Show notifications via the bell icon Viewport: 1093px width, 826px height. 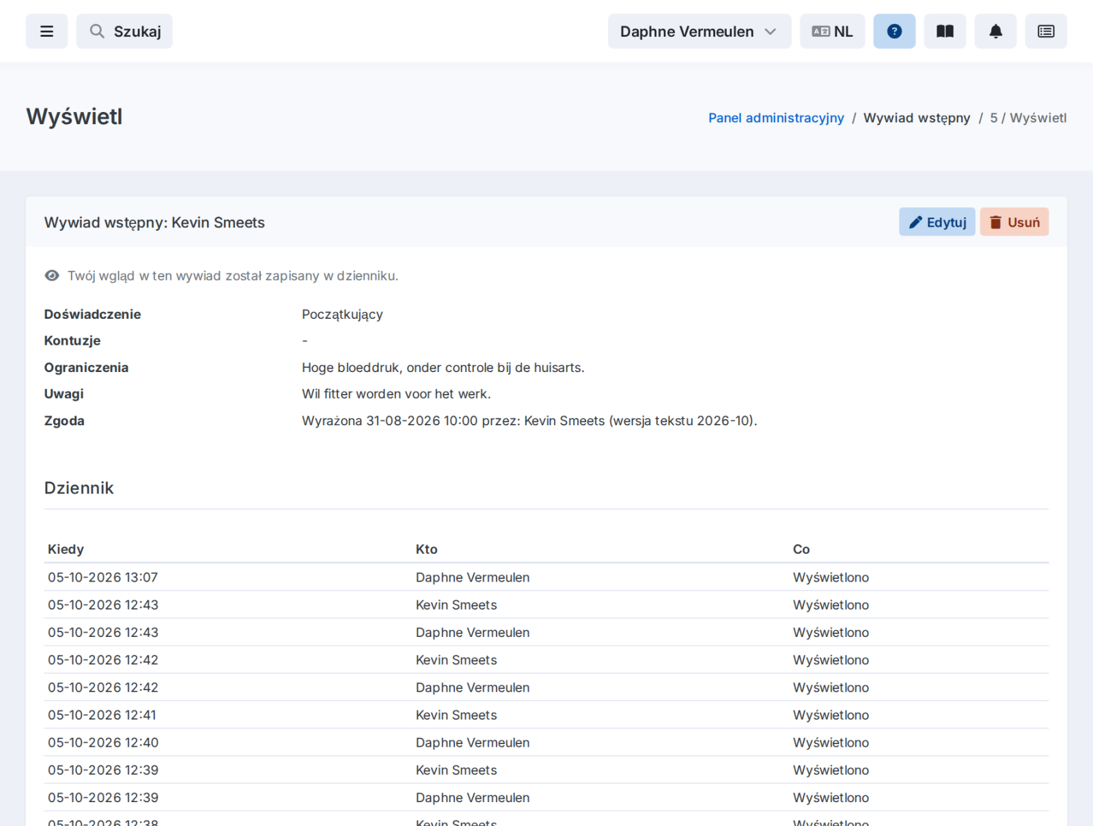[995, 31]
